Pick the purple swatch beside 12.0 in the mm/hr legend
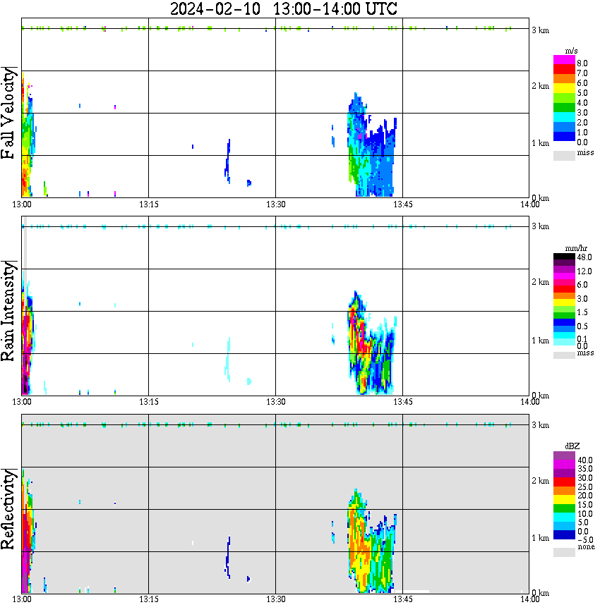The height and width of the screenshot is (612, 600). coord(564,270)
